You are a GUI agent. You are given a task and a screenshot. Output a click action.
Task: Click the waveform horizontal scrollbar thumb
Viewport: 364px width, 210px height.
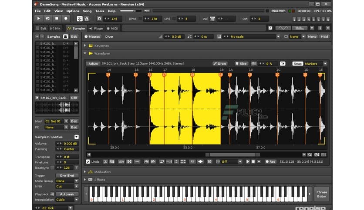click(x=233, y=154)
